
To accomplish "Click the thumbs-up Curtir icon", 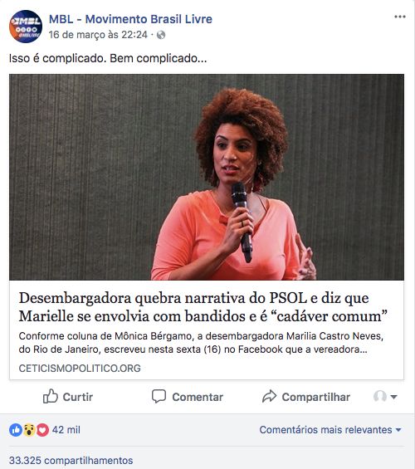I will (x=51, y=396).
